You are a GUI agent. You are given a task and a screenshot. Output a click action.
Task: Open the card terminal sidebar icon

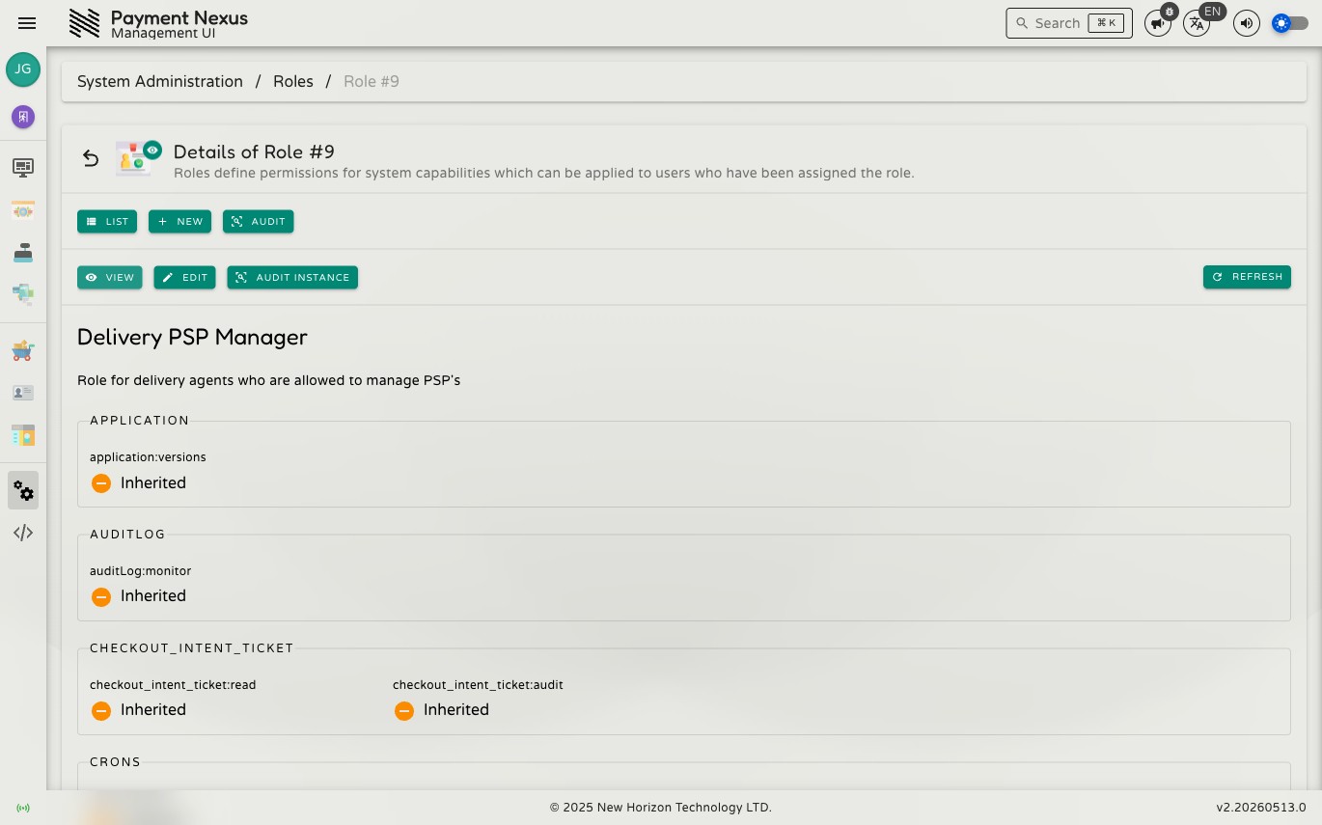(23, 253)
